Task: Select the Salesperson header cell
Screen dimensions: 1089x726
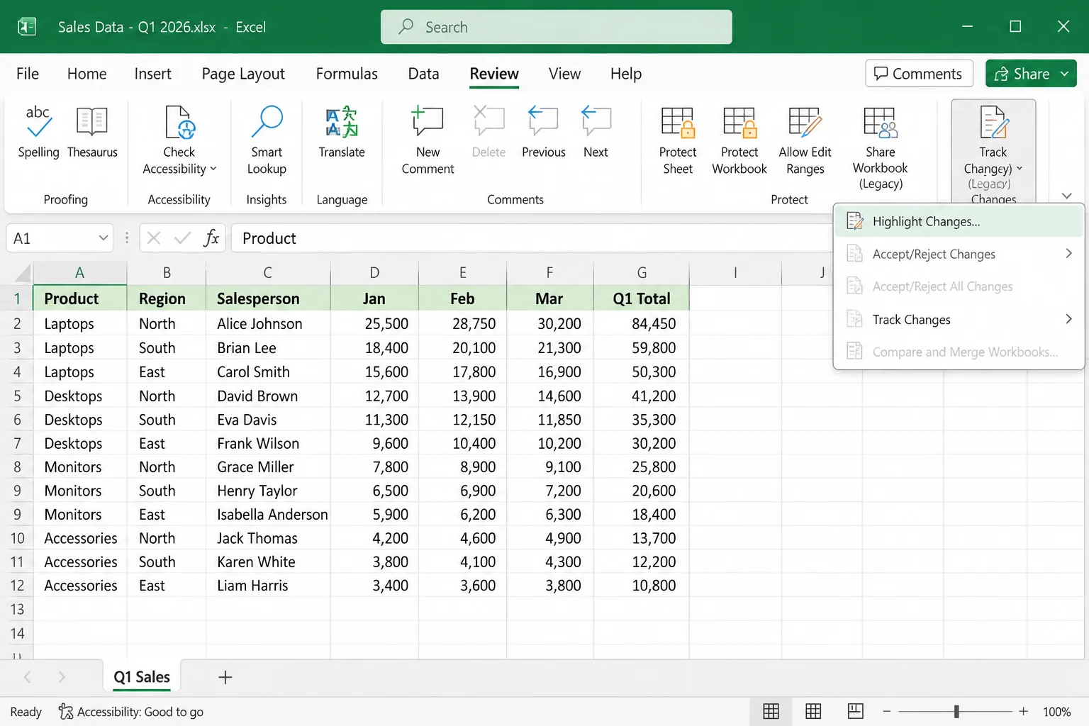Action: click(x=267, y=298)
